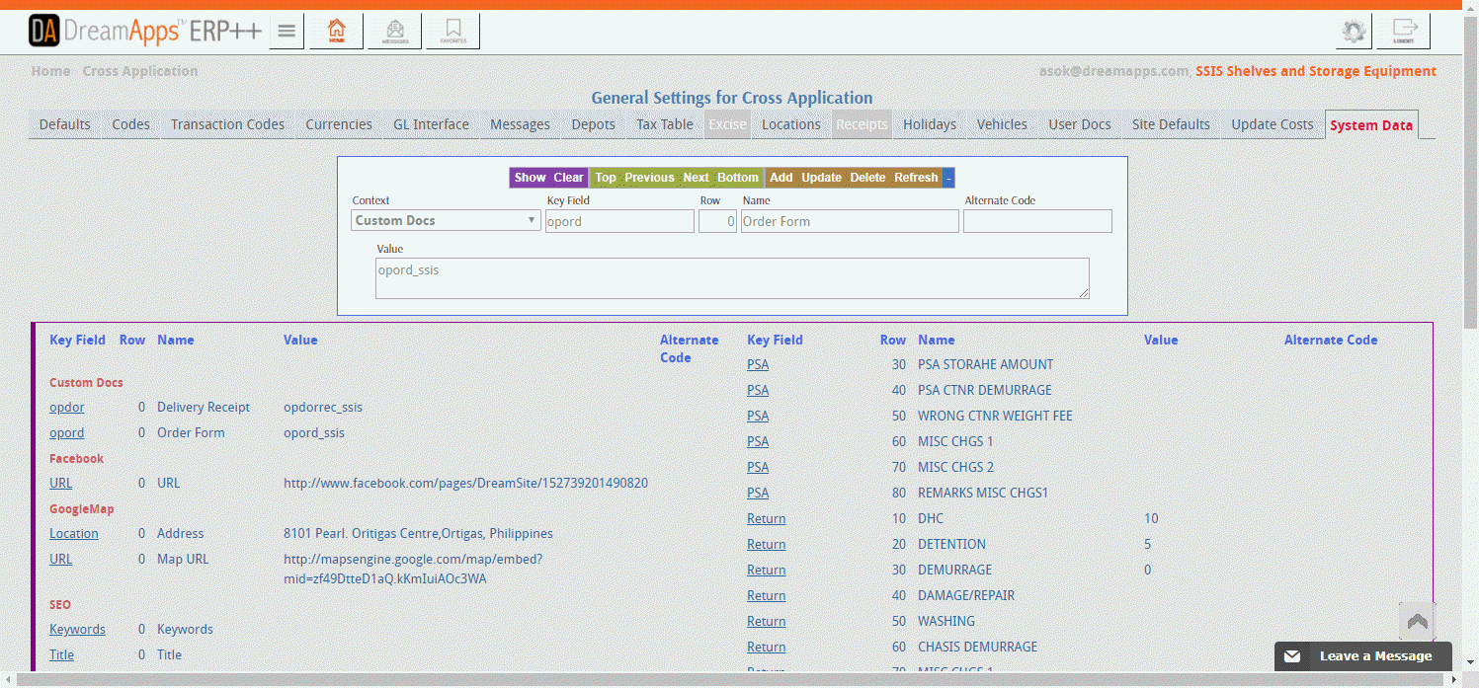The height and width of the screenshot is (688, 1479).
Task: Open the Site Defaults tab
Action: coord(1171,124)
